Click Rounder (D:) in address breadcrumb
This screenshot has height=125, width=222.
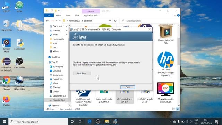(75, 21)
